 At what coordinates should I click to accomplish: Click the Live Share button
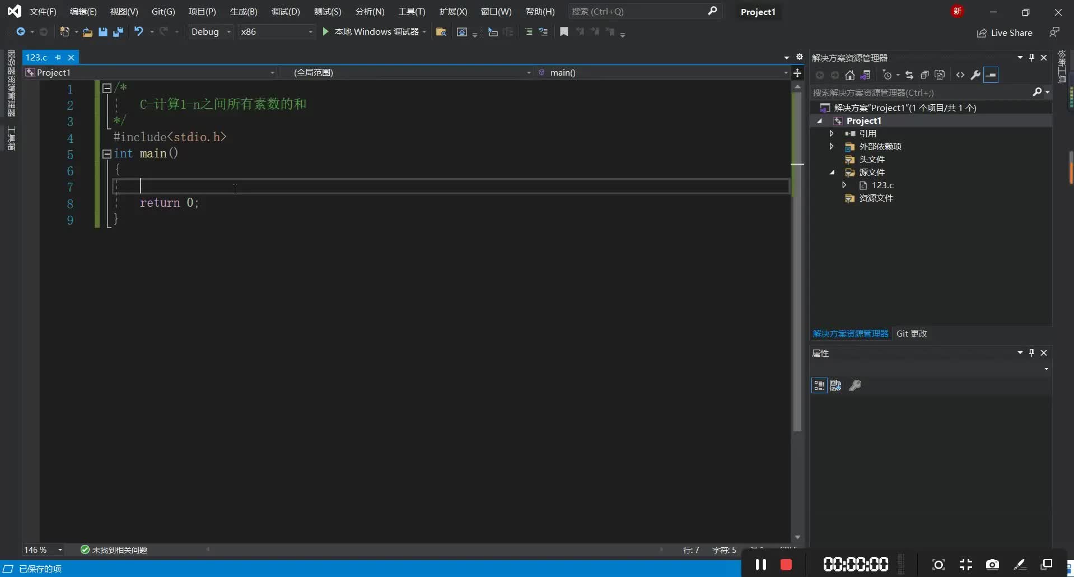[1005, 33]
